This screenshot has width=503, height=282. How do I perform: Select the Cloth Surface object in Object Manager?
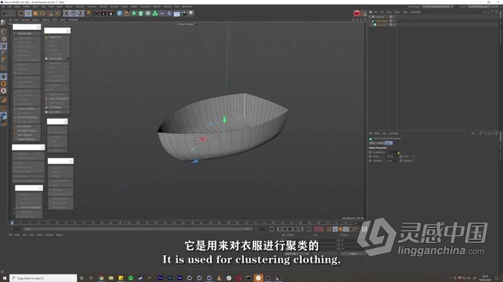(x=382, y=21)
